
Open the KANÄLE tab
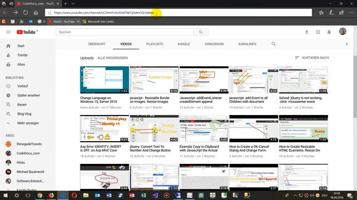(184, 44)
